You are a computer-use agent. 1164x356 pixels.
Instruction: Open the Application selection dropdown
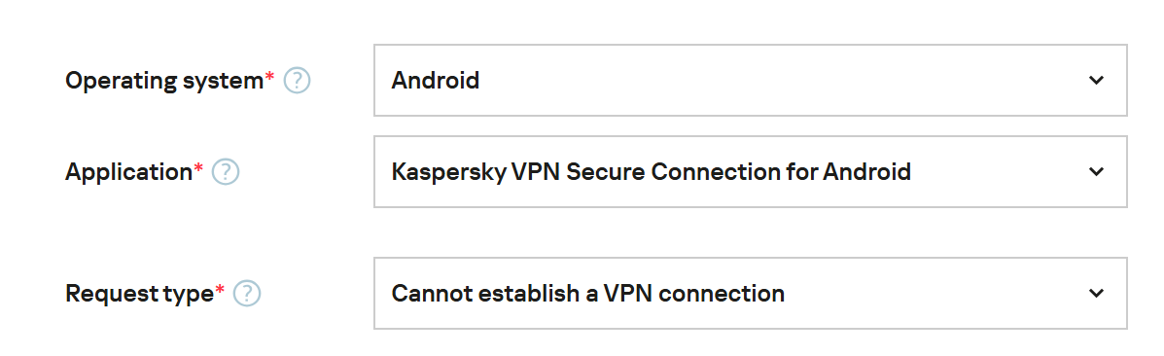751,172
